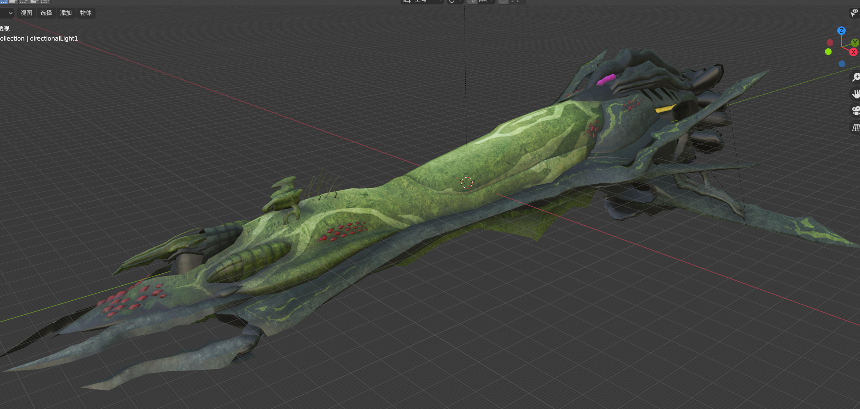Viewport: 860px width, 409px height.
Task: Click the Collection | directionalLight1 text
Action: pos(39,38)
